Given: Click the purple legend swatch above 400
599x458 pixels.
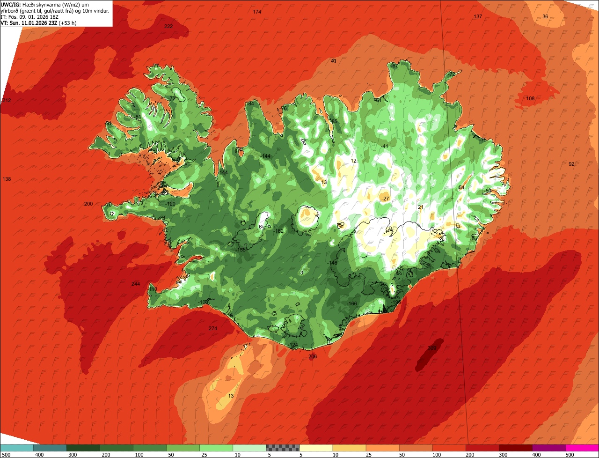Looking at the screenshot, I should pos(549,448).
